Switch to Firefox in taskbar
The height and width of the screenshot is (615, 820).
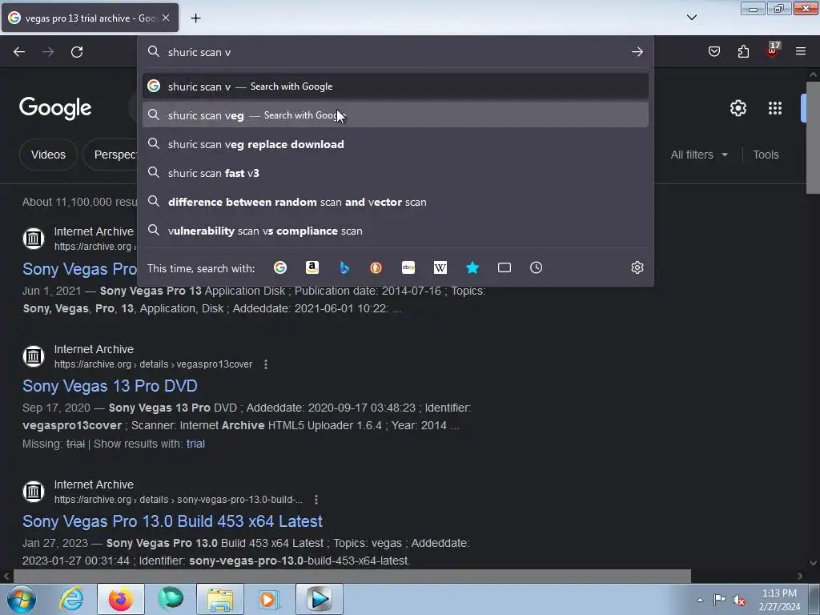(121, 599)
